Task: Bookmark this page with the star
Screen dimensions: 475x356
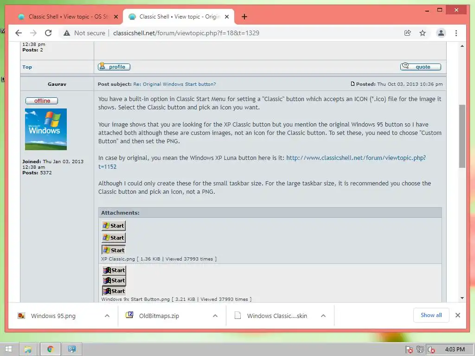Action: [x=423, y=33]
